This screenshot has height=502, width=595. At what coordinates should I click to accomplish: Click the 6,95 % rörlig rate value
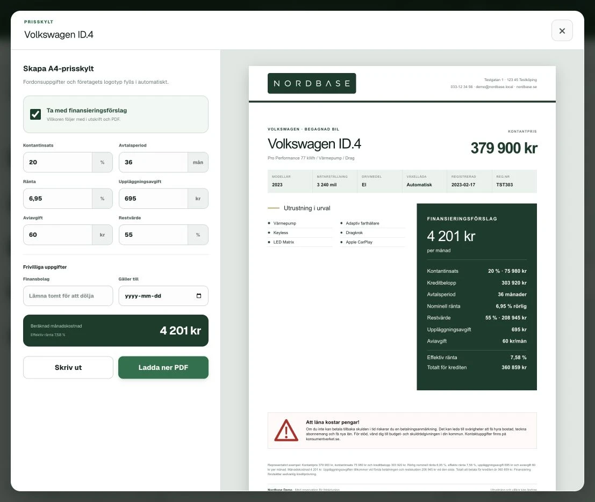click(x=511, y=306)
